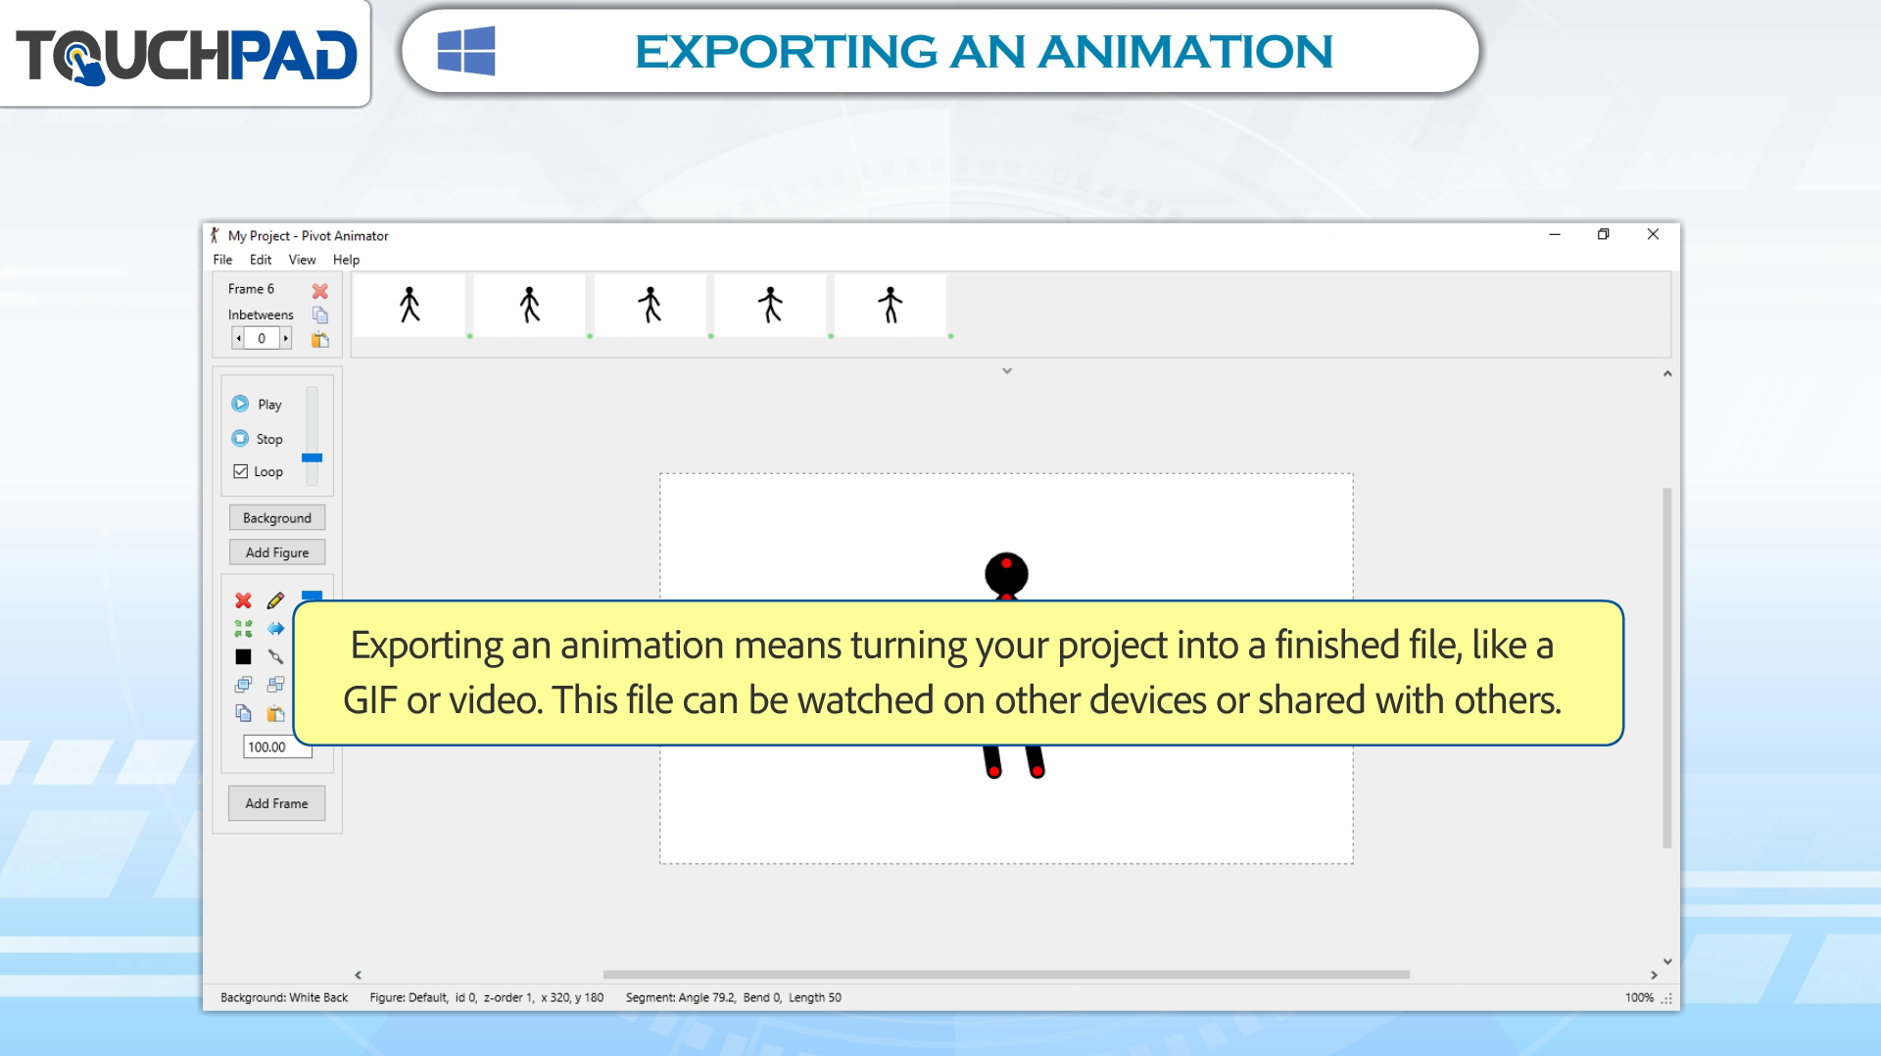The height and width of the screenshot is (1056, 1881).
Task: Open the Edit menu
Action: point(260,260)
